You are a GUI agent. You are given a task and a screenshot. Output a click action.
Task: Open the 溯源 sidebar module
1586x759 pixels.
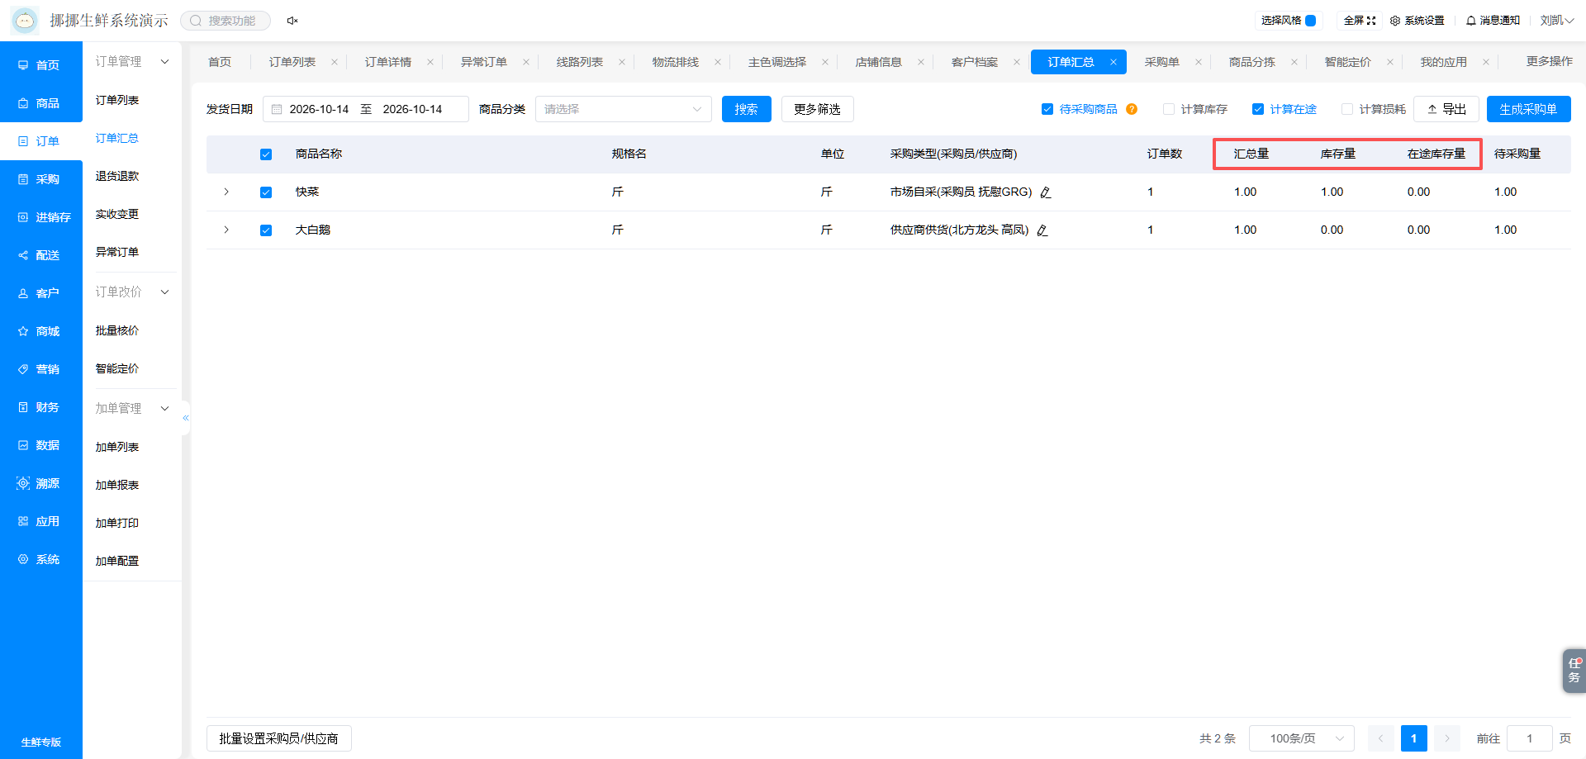pos(41,483)
